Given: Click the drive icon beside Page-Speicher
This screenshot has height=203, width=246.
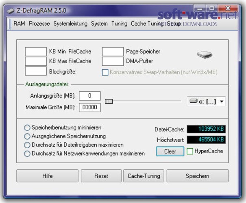Looking at the screenshot, I should pyautogui.click(x=205, y=54).
